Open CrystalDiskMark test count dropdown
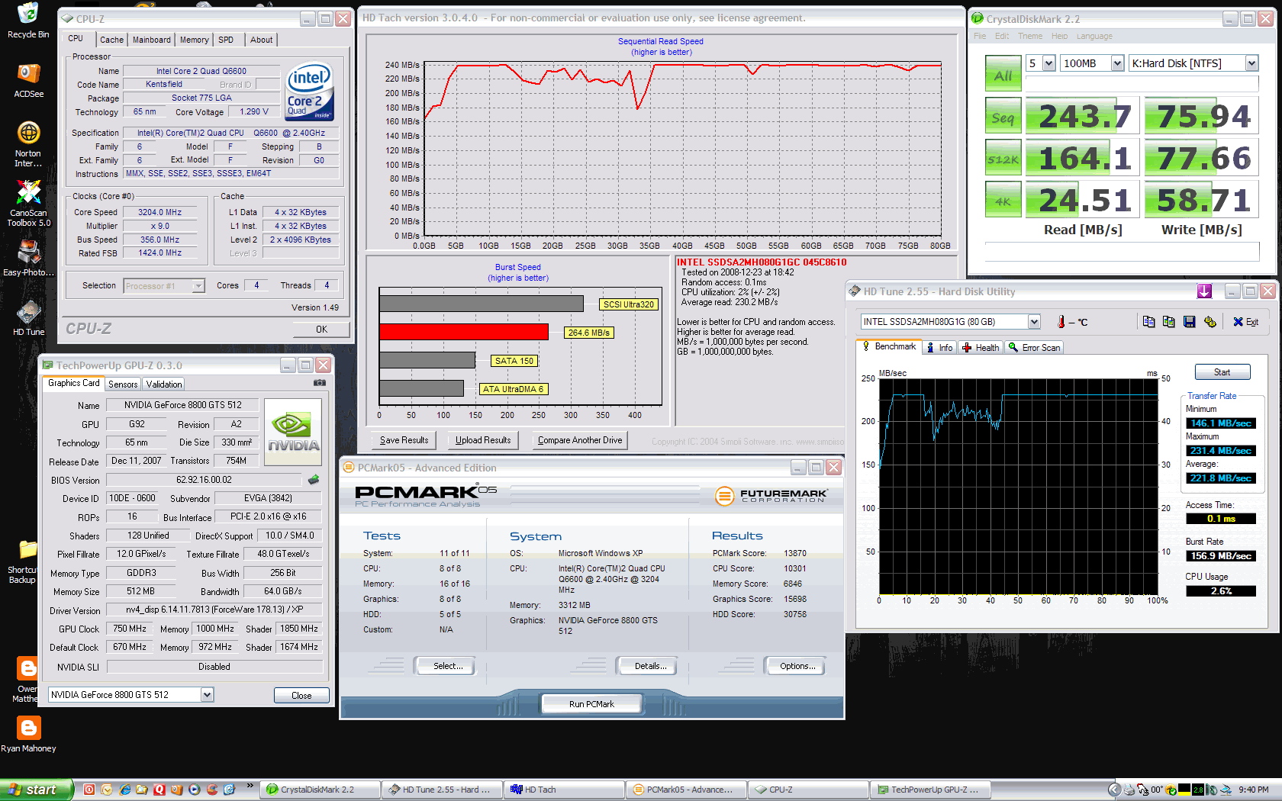 1048,63
